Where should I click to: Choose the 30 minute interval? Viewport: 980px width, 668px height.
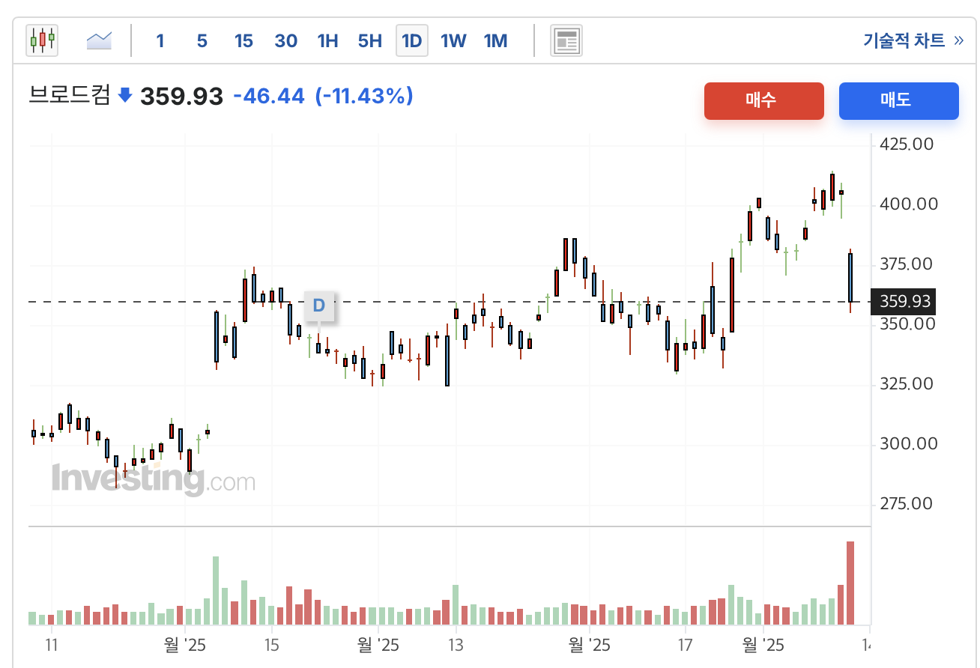285,40
